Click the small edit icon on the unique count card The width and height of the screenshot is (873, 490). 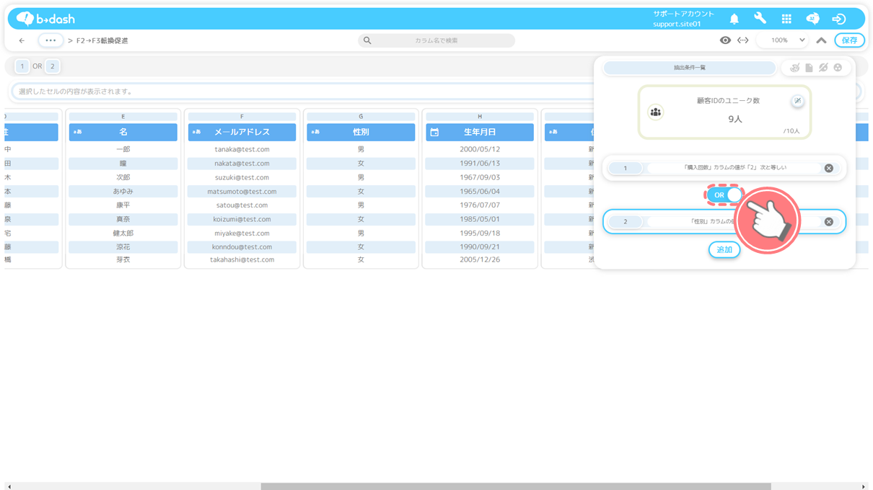click(797, 101)
